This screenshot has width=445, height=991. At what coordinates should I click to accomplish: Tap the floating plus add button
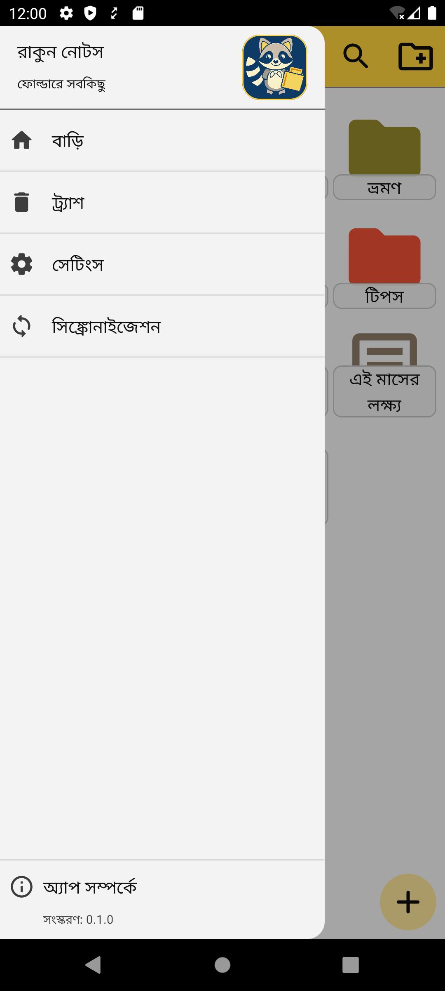click(408, 902)
